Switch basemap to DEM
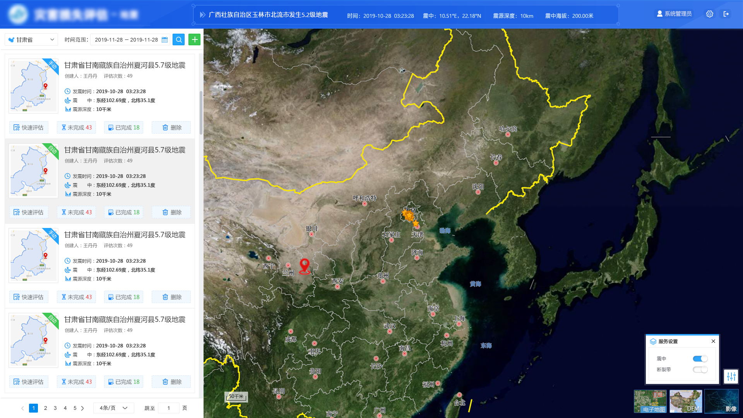The image size is (743, 418). 686,401
